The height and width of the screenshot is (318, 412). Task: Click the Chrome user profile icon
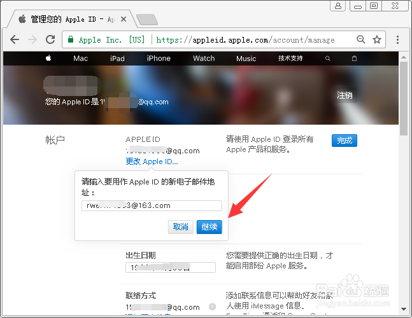pos(338,6)
